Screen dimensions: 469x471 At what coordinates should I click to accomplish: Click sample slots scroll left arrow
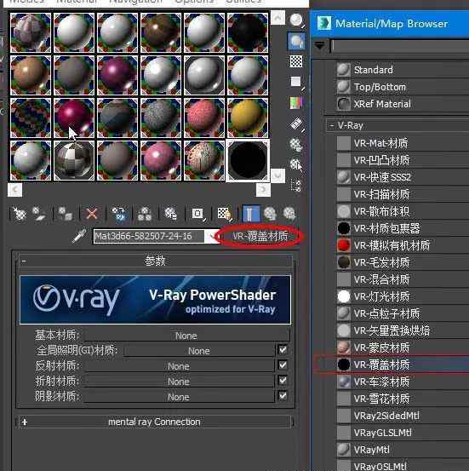point(14,190)
